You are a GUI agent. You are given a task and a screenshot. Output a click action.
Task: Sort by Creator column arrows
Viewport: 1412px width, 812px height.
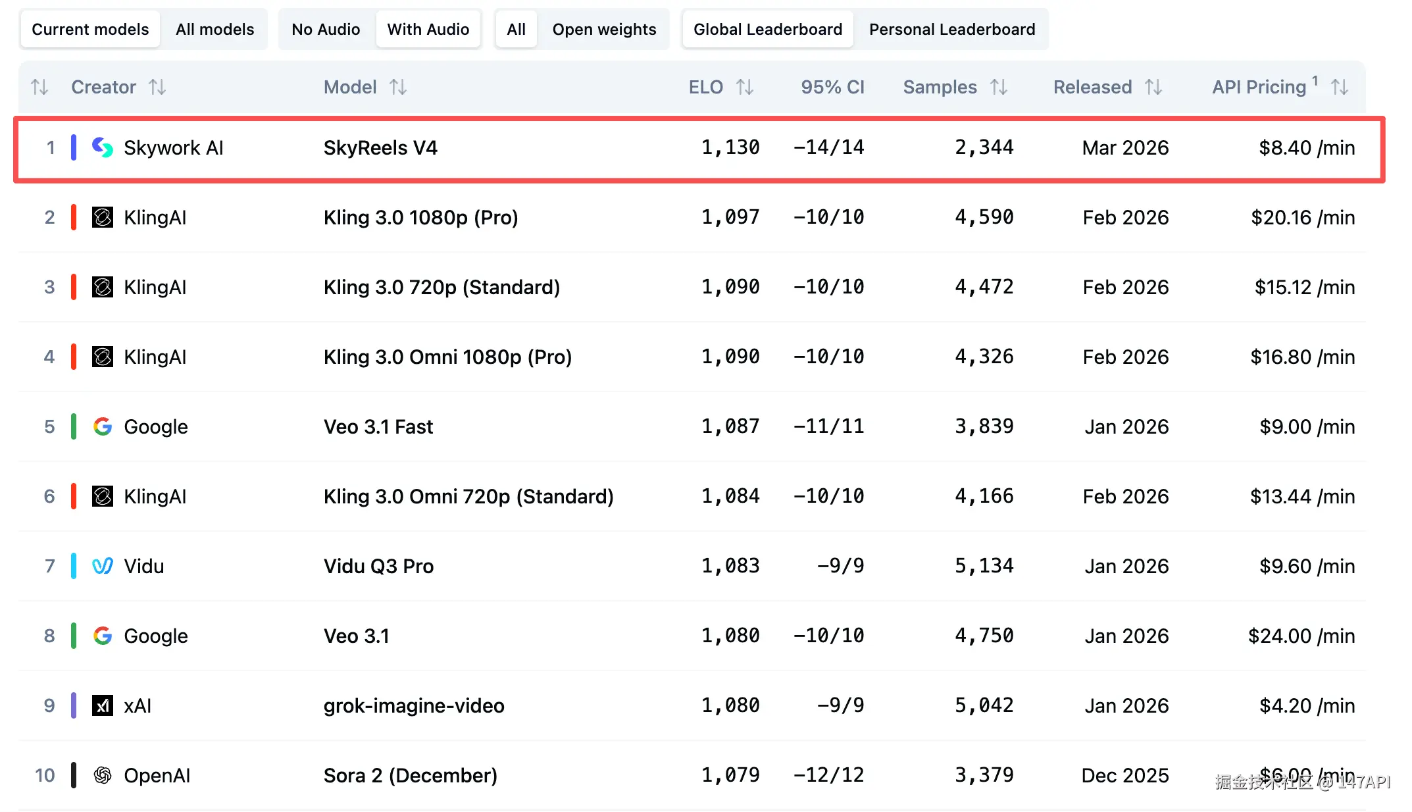157,87
